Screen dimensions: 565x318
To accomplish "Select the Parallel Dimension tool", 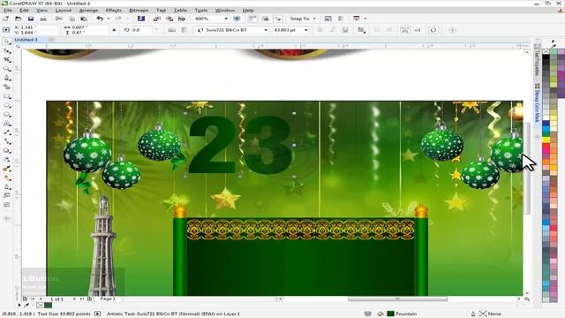I will pyautogui.click(x=6, y=132).
